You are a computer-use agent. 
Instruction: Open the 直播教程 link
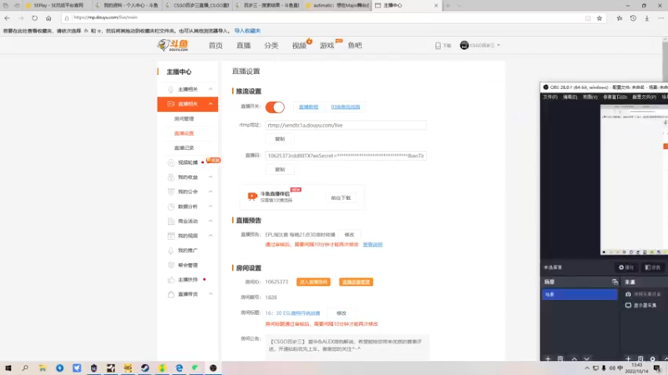[308, 107]
